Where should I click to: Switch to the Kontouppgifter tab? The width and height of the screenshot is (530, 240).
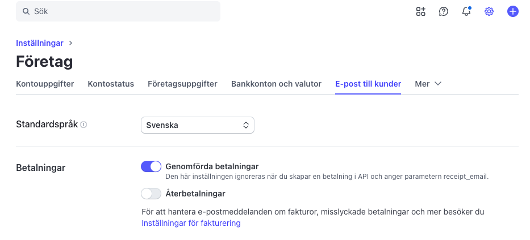(45, 84)
